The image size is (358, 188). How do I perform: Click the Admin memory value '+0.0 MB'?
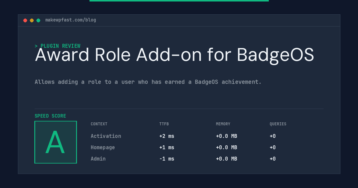(226, 159)
